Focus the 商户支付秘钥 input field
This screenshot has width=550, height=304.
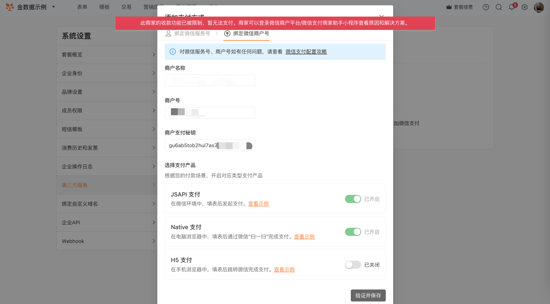[x=210, y=145]
